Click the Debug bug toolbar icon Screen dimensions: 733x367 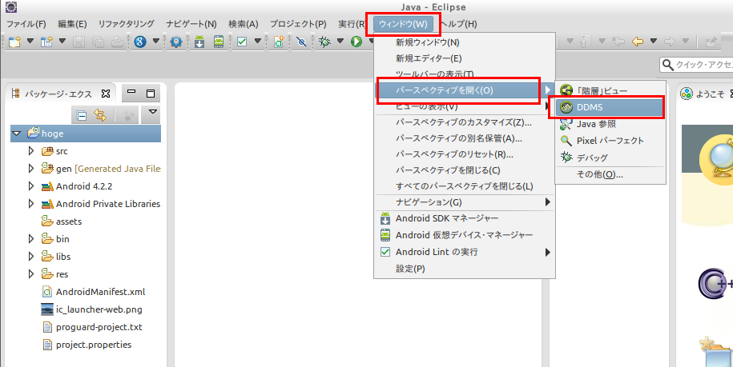pyautogui.click(x=324, y=42)
